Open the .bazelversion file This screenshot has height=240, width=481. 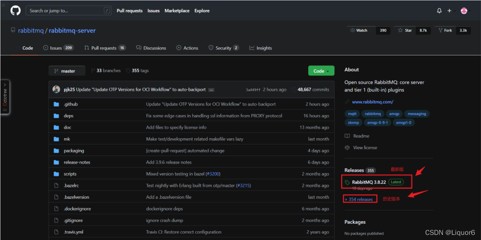click(76, 197)
